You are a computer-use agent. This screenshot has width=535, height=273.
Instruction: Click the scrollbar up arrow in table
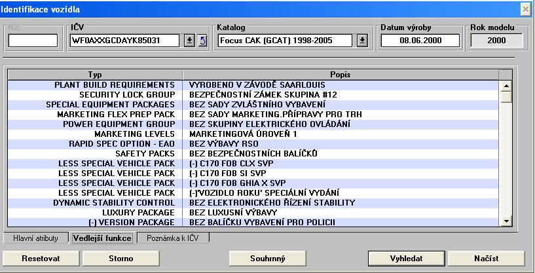(x=506, y=85)
